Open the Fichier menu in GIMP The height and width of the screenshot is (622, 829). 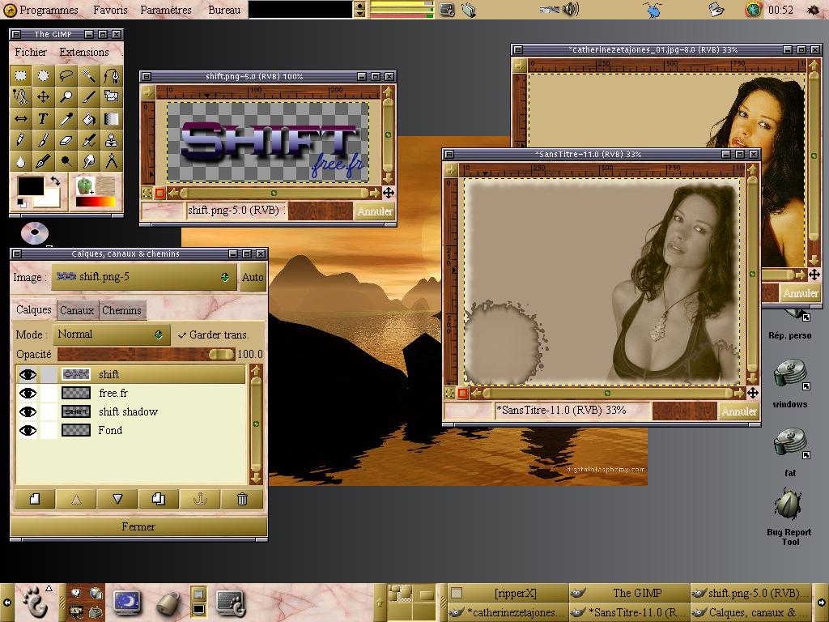pyautogui.click(x=31, y=52)
